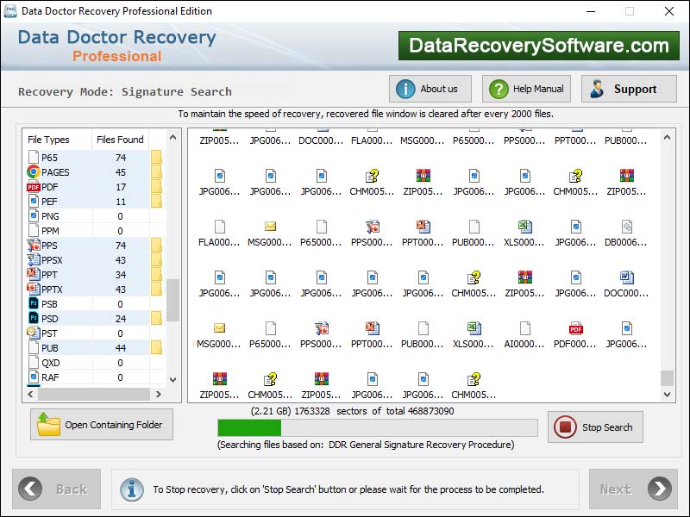This screenshot has height=517, width=690.
Task: Click the Files Found value 34 for PPT
Action: pos(121,274)
